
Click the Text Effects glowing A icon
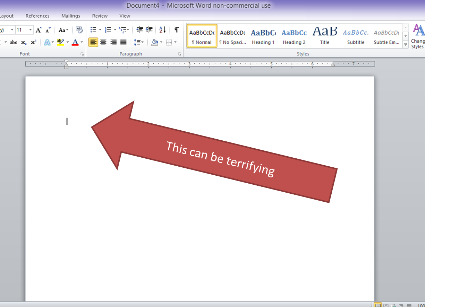(x=47, y=42)
